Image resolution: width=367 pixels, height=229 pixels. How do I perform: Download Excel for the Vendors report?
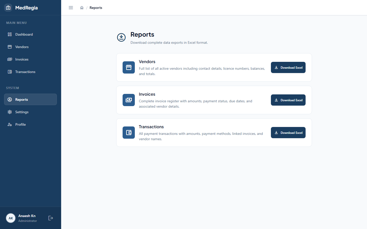point(288,67)
